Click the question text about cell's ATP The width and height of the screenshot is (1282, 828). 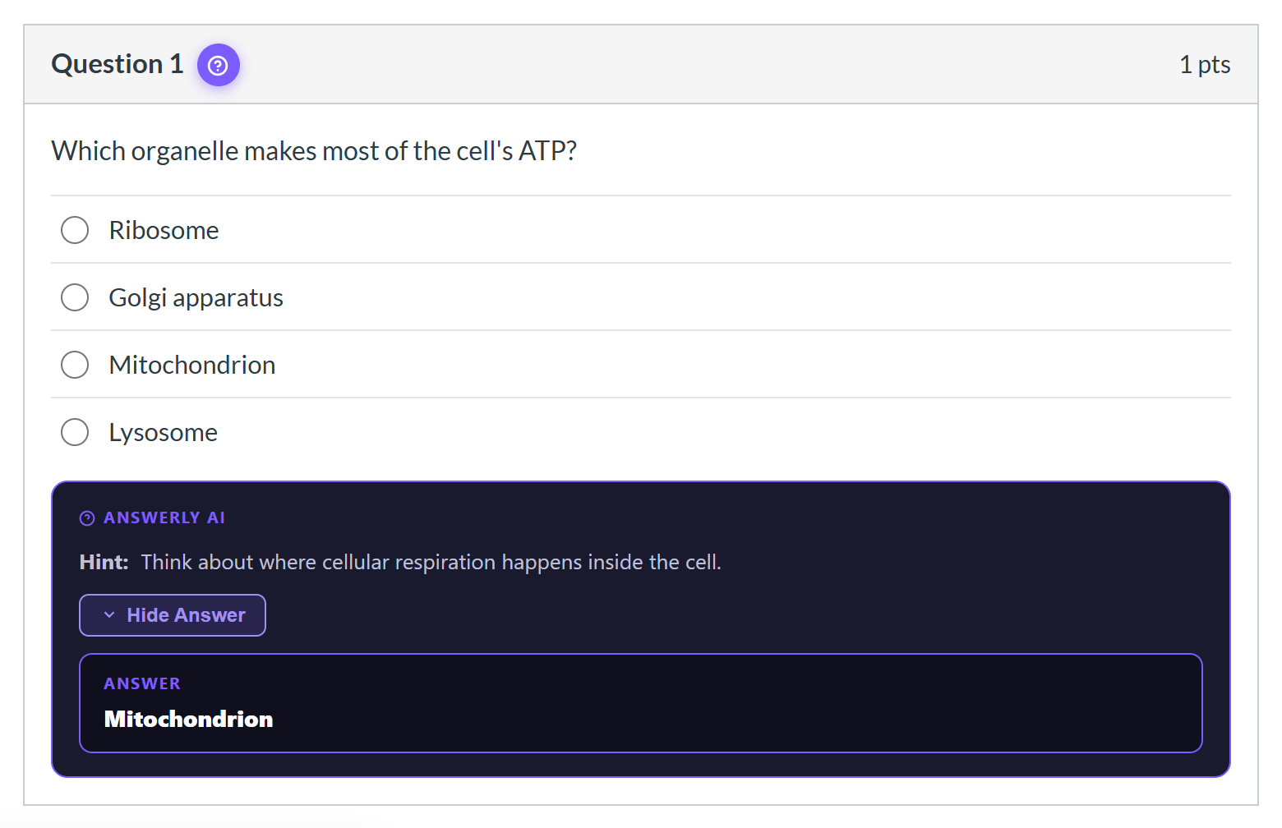click(x=314, y=151)
